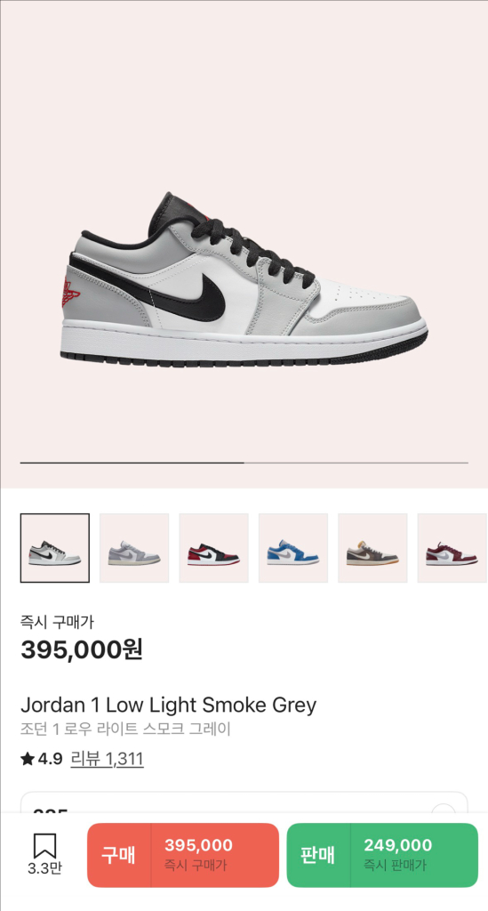Open the size selector dropdown circle icon

click(444, 808)
